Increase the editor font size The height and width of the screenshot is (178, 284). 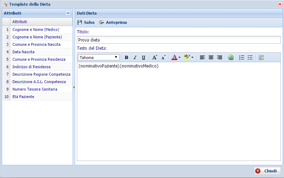(x=154, y=58)
